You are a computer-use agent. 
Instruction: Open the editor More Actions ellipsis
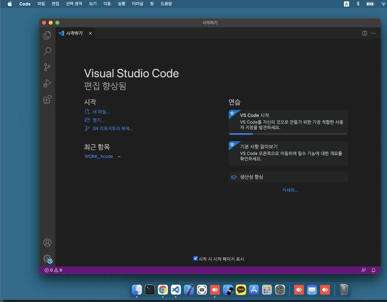[x=373, y=33]
